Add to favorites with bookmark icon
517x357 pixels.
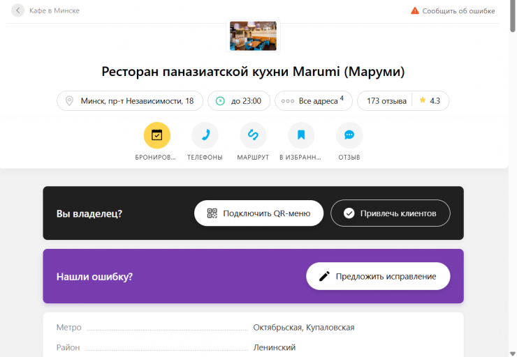pyautogui.click(x=301, y=135)
